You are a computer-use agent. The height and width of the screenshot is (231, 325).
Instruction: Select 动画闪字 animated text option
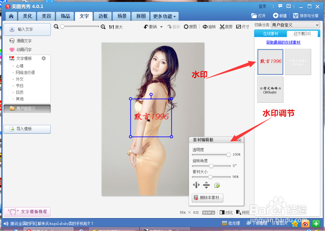click(x=21, y=50)
